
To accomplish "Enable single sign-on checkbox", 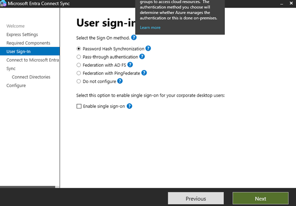I will [79, 107].
